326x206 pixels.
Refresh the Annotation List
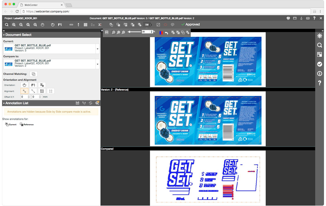tap(90, 103)
